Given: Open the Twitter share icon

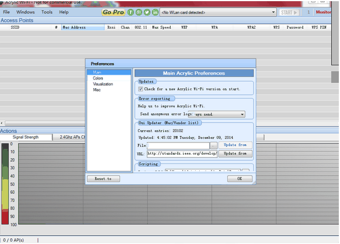Looking at the screenshot, I should click(x=147, y=12).
